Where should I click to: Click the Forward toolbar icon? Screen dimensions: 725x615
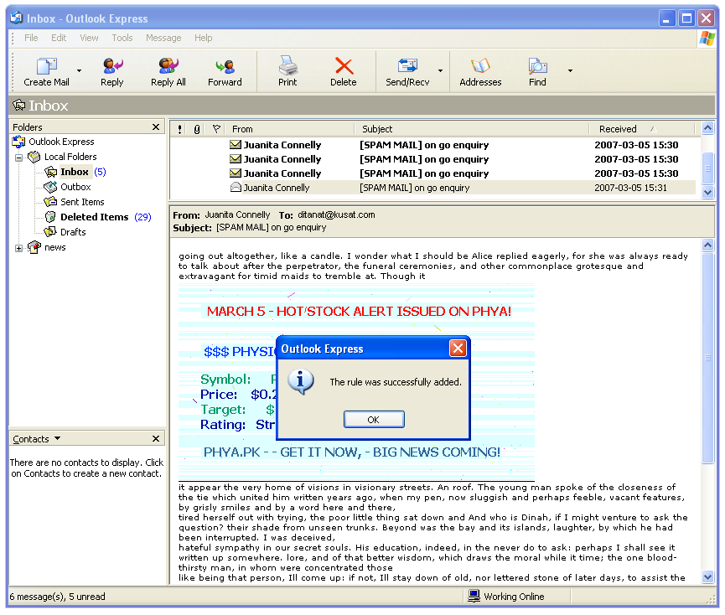(x=225, y=66)
